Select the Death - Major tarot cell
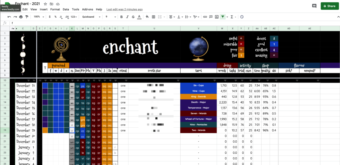340x165 pixels. click(199, 102)
